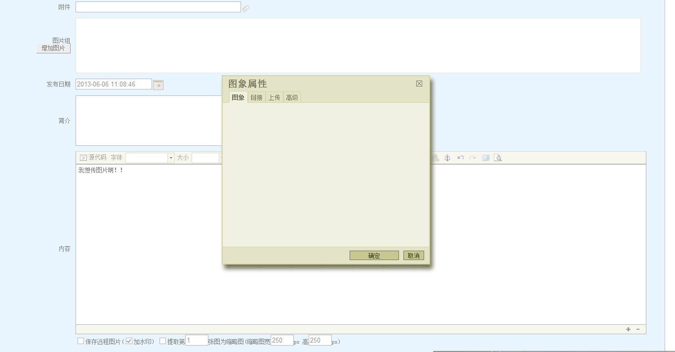The image size is (675, 352).
Task: Click the minus icon to shrink editor
Action: [638, 329]
